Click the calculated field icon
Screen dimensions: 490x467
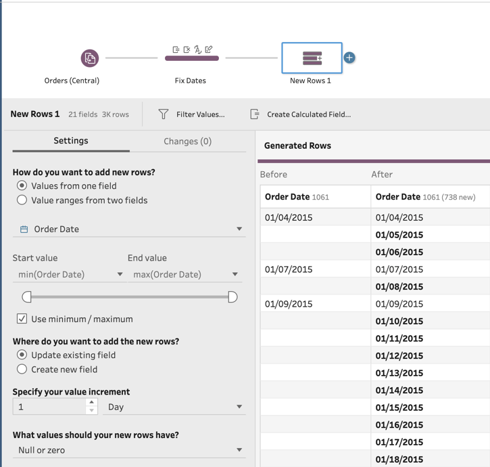[255, 114]
